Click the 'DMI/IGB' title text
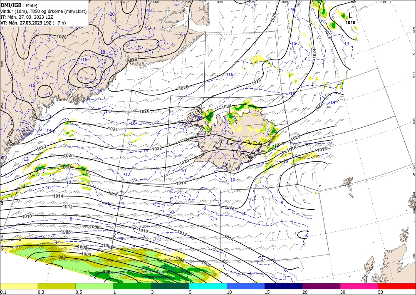The width and height of the screenshot is (416, 295). click(x=11, y=5)
